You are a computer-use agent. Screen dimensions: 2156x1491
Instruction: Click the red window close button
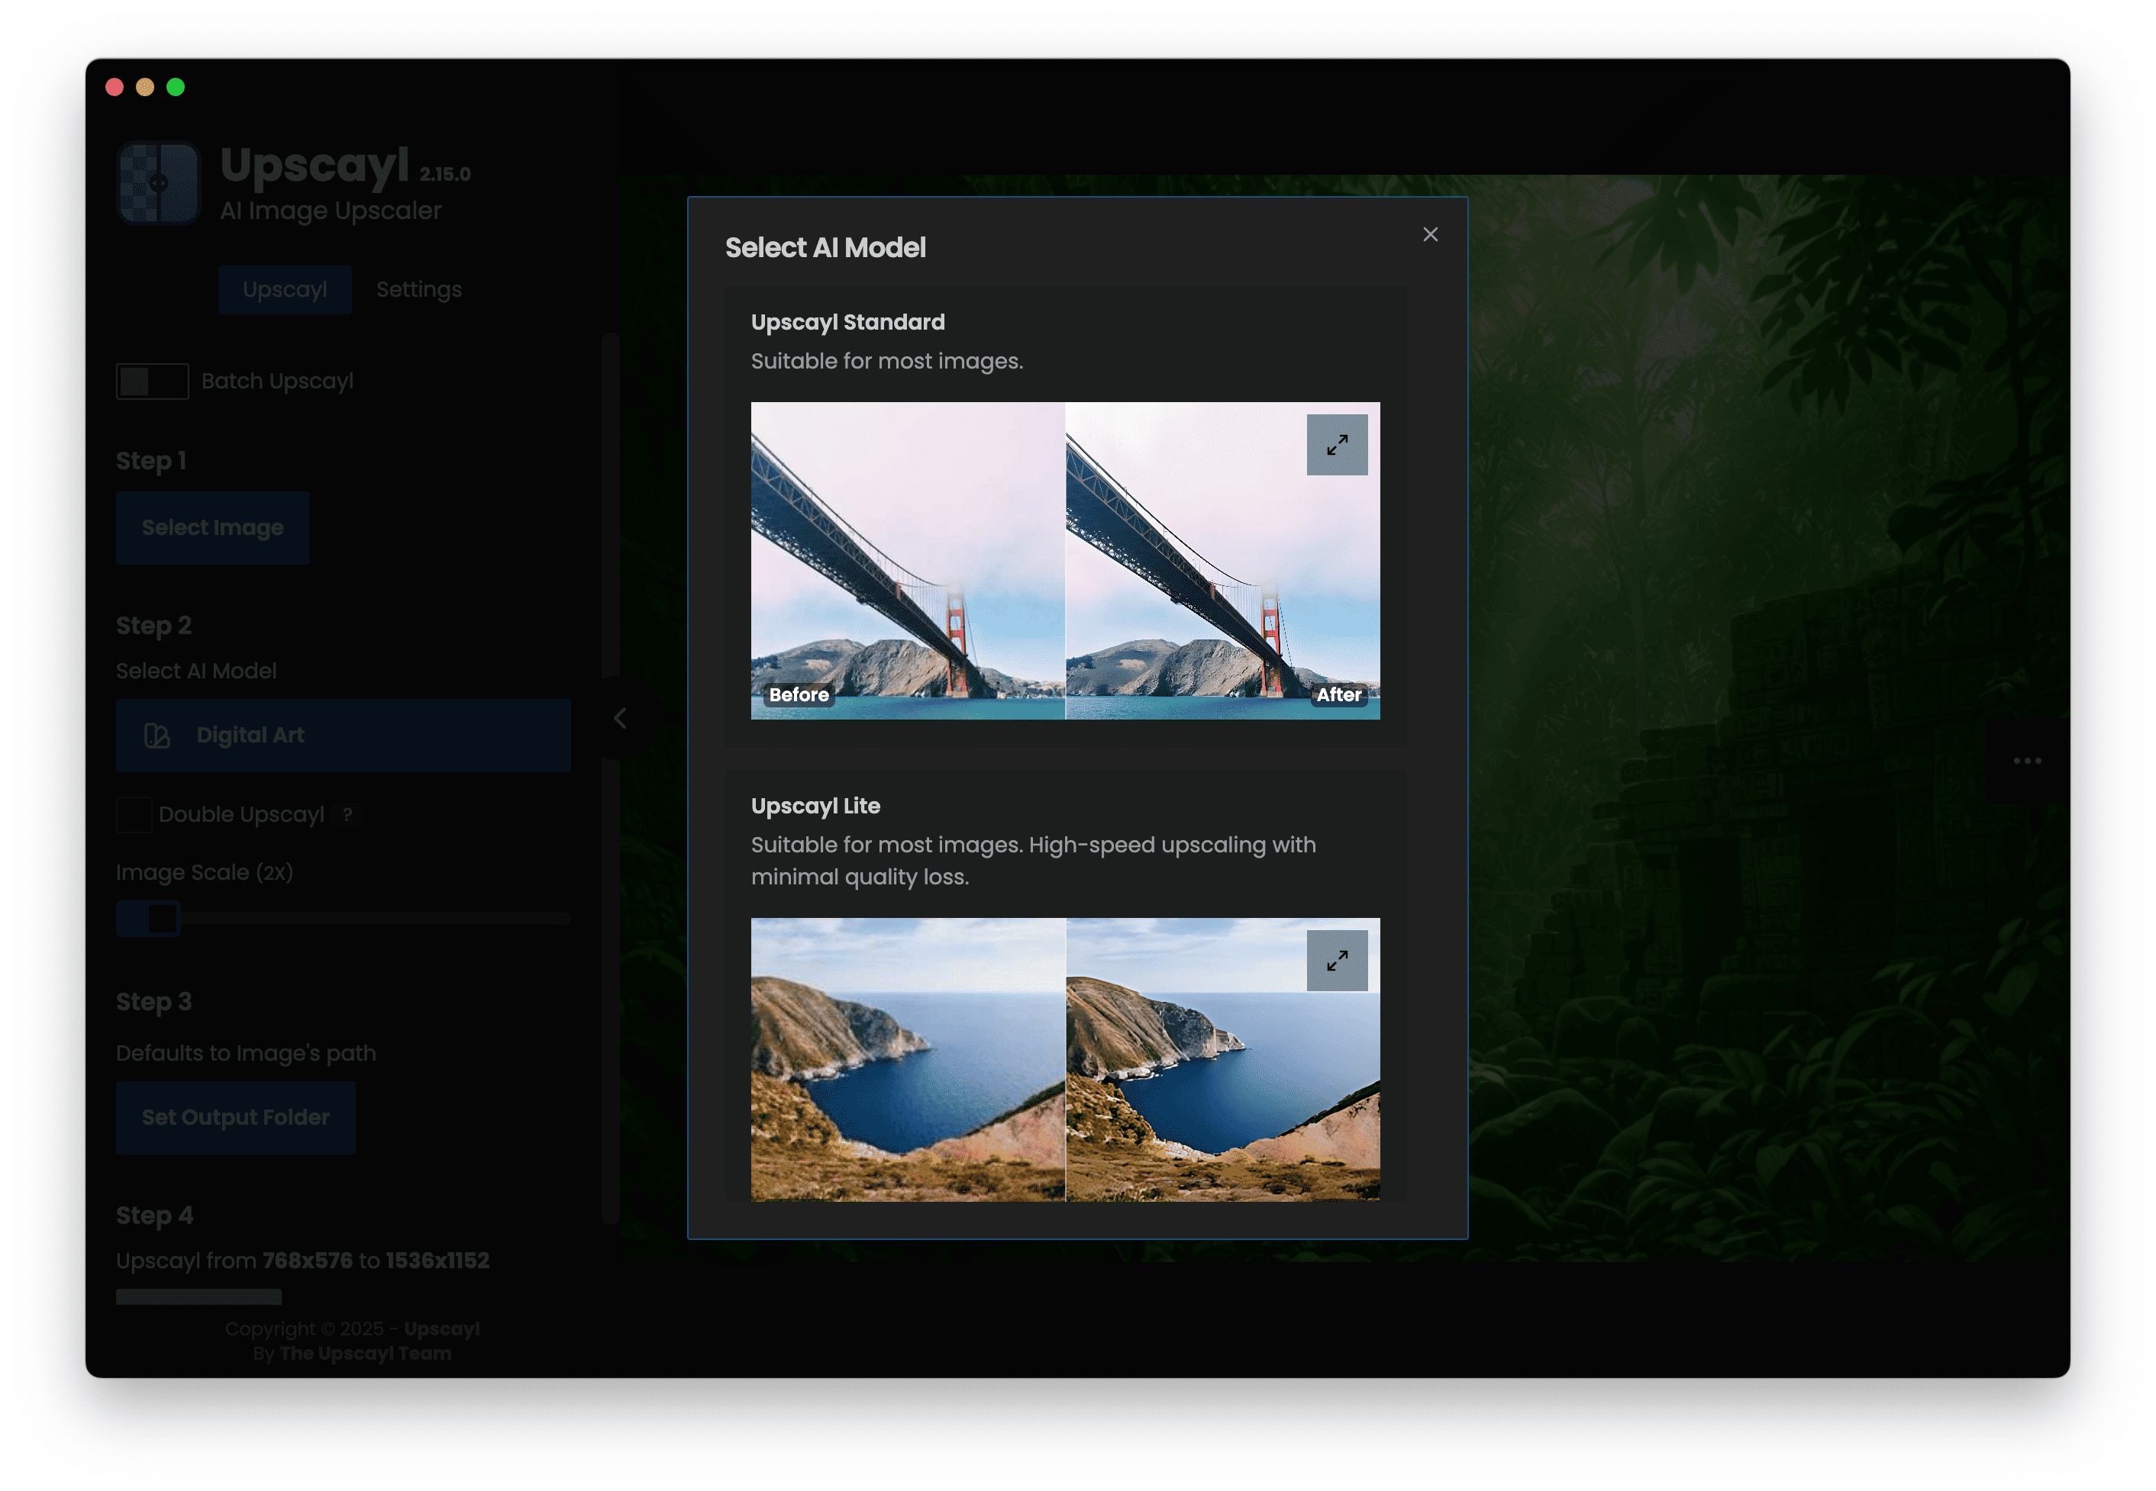point(115,87)
